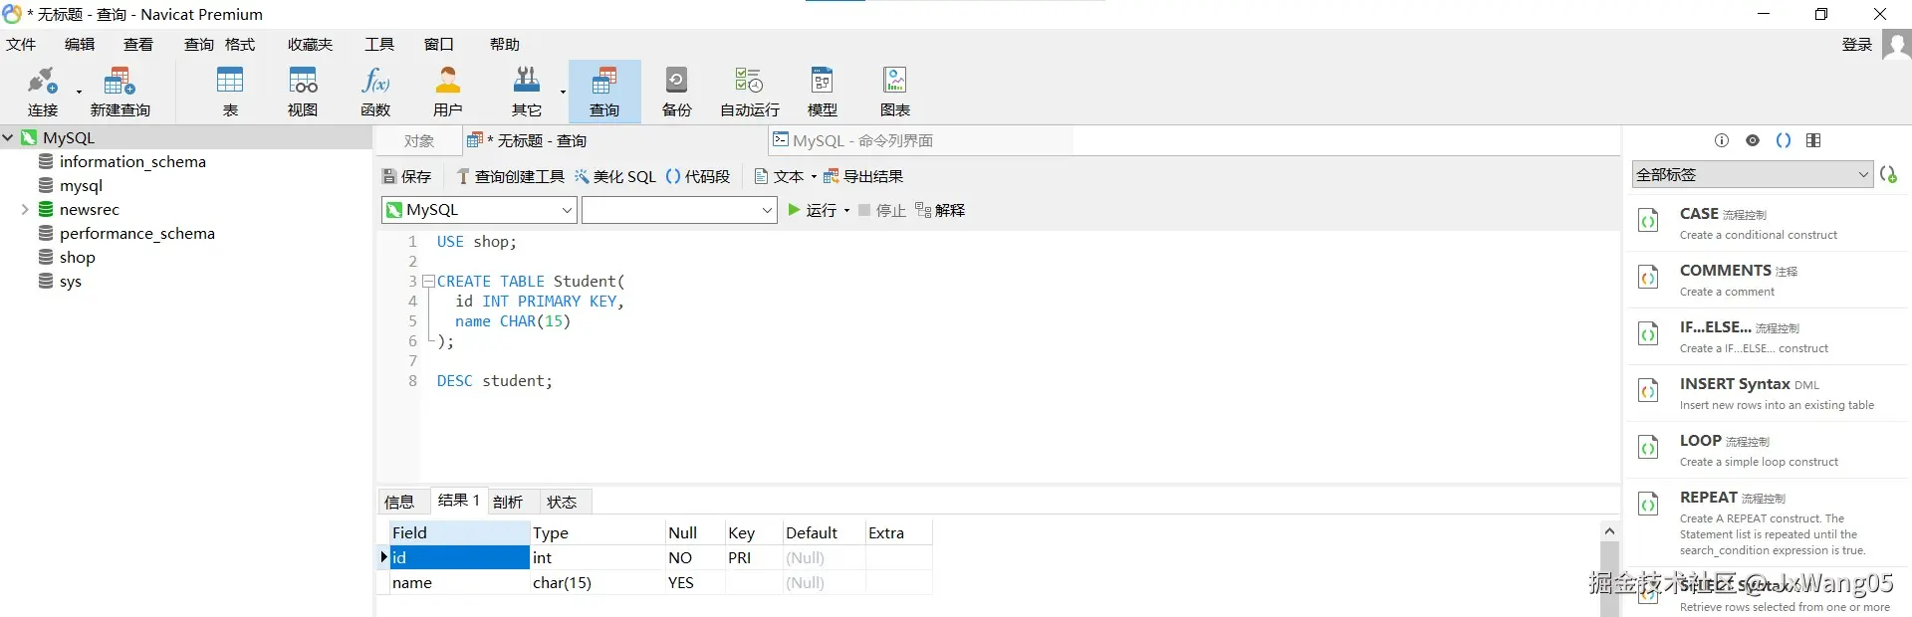Screen dimensions: 1912x617
Task: Switch to the 对象 tab
Action: click(419, 141)
